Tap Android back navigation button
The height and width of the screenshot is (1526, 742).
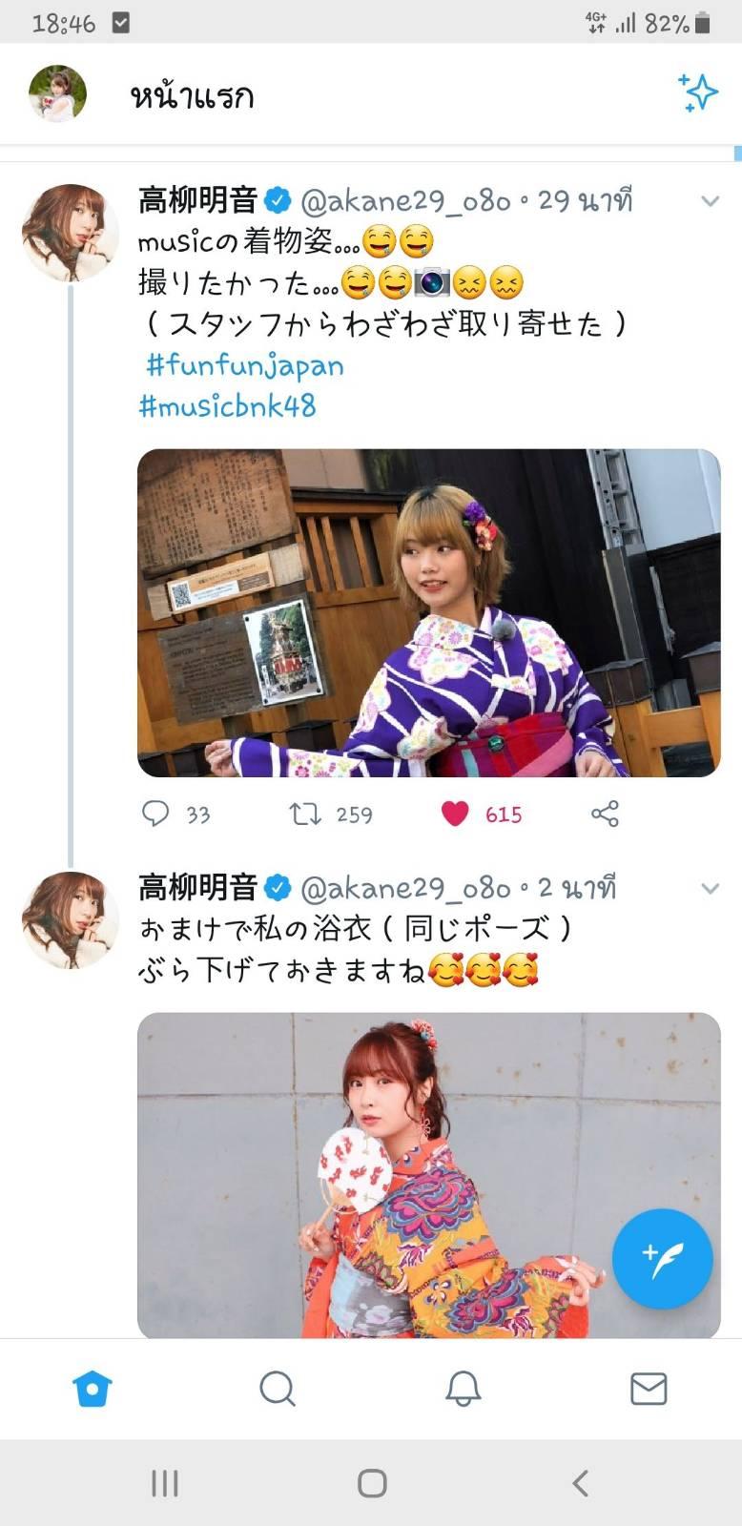coord(580,1483)
